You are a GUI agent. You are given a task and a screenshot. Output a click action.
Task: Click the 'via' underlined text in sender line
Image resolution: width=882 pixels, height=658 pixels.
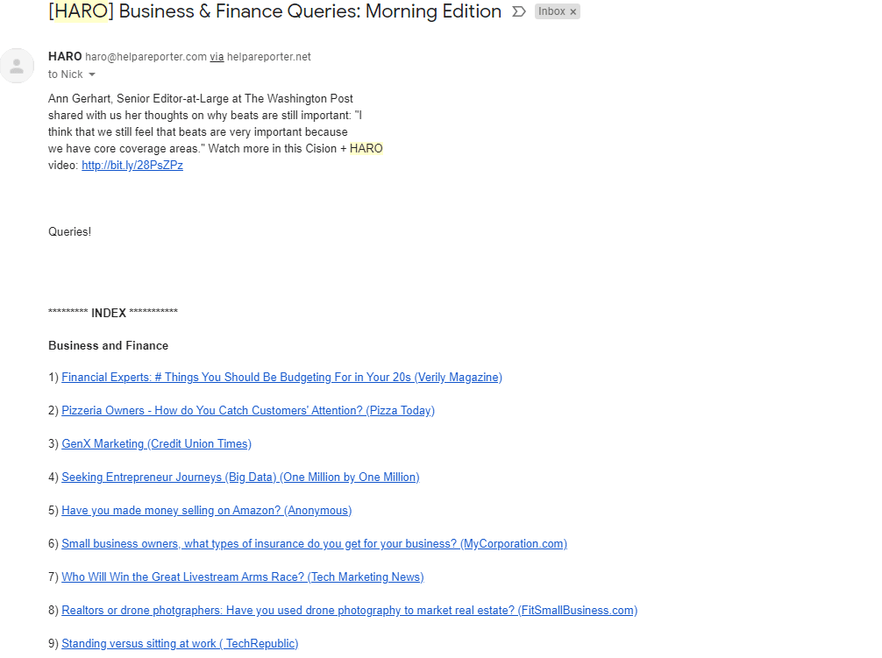pyautogui.click(x=217, y=57)
